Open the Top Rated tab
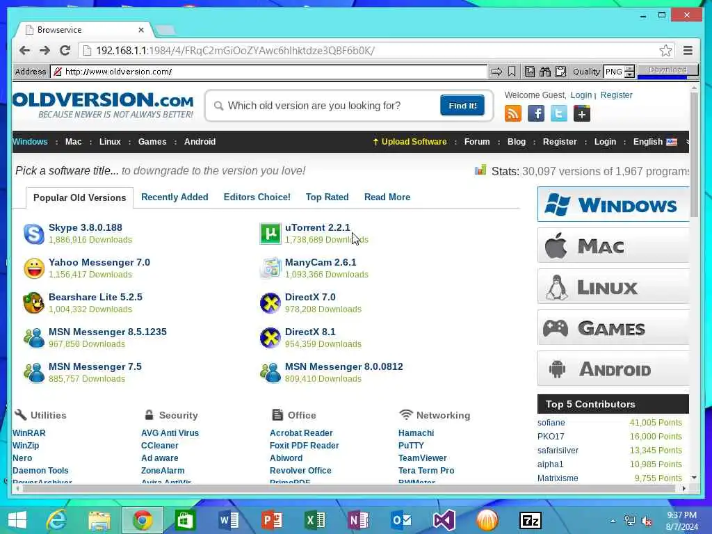Image resolution: width=712 pixels, height=534 pixels. point(327,197)
